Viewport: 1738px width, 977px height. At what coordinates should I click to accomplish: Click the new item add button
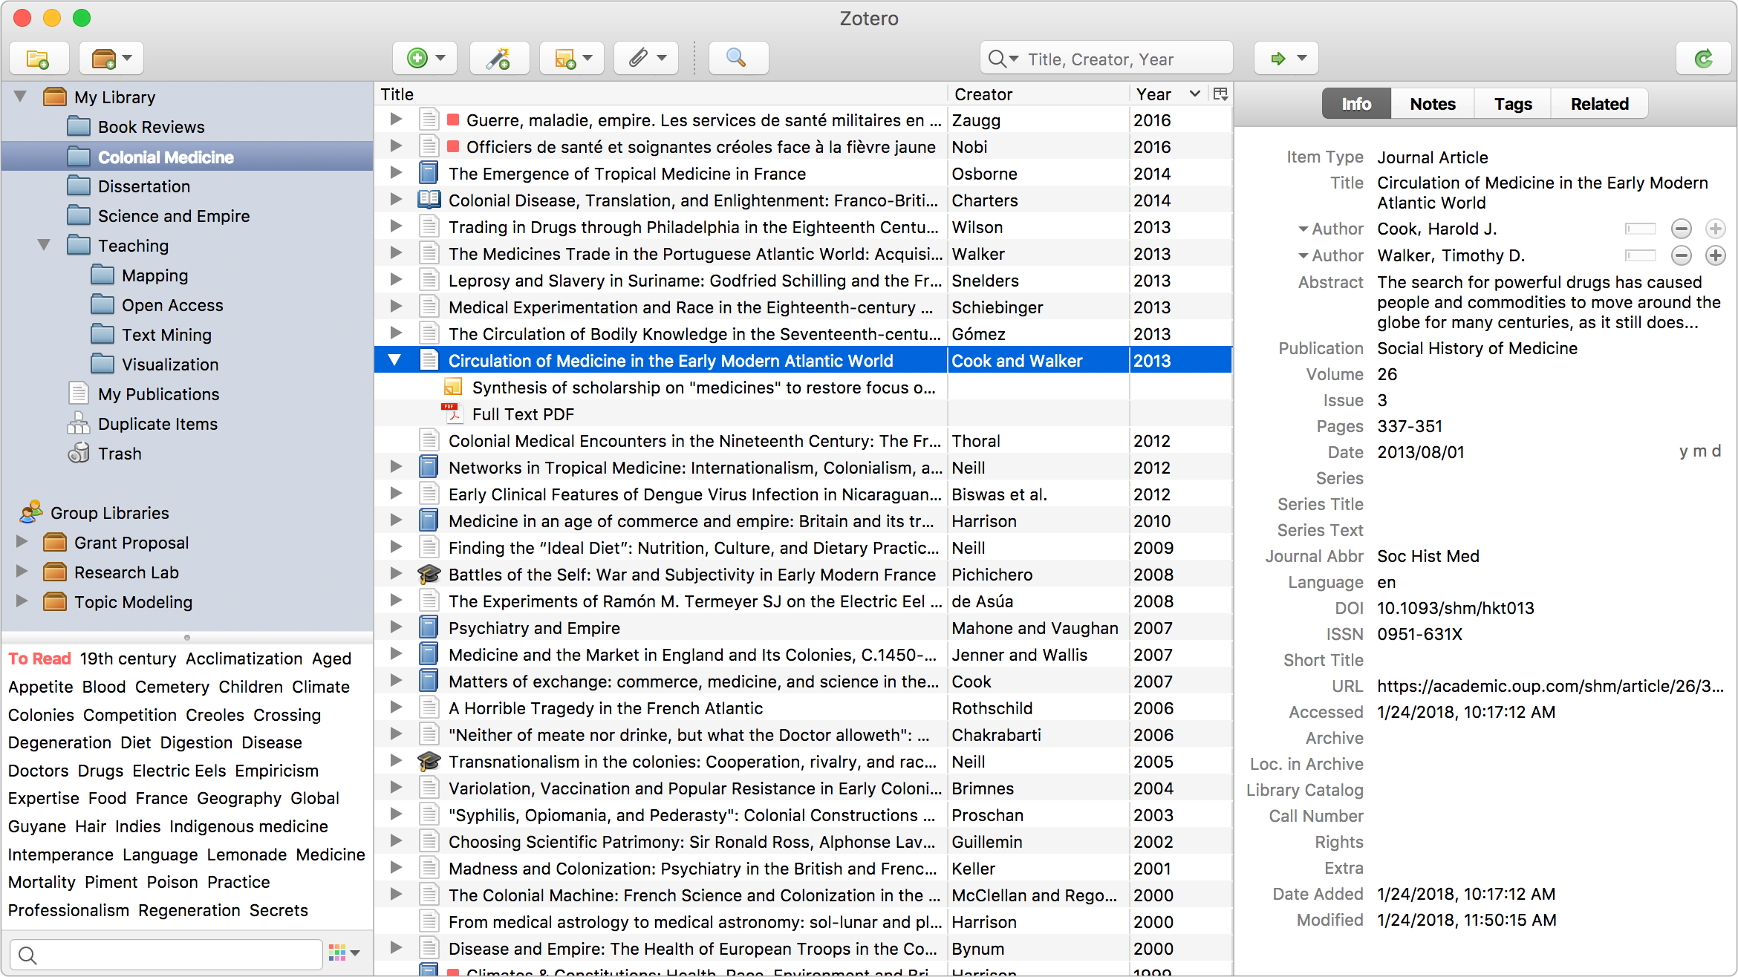pos(419,57)
